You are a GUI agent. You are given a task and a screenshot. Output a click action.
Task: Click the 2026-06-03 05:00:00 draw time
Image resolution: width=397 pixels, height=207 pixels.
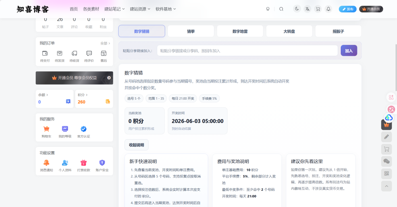click(198, 121)
